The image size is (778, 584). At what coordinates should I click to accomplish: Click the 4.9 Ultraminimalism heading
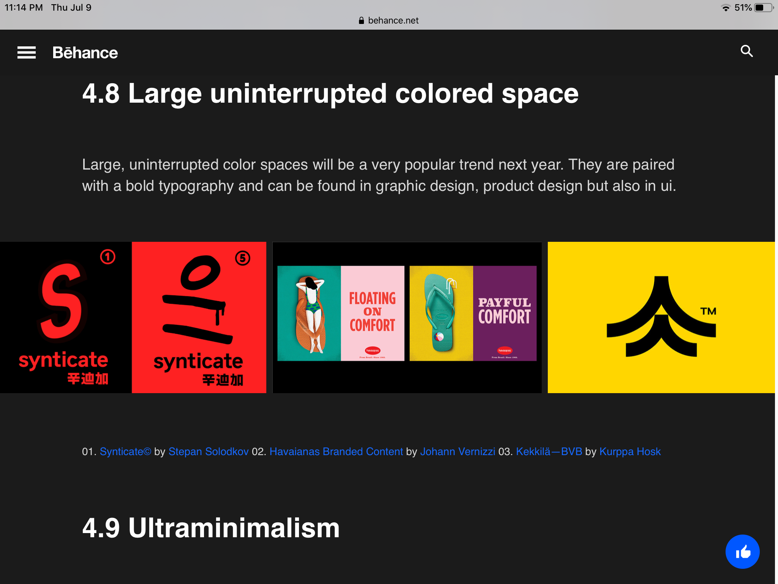[211, 528]
